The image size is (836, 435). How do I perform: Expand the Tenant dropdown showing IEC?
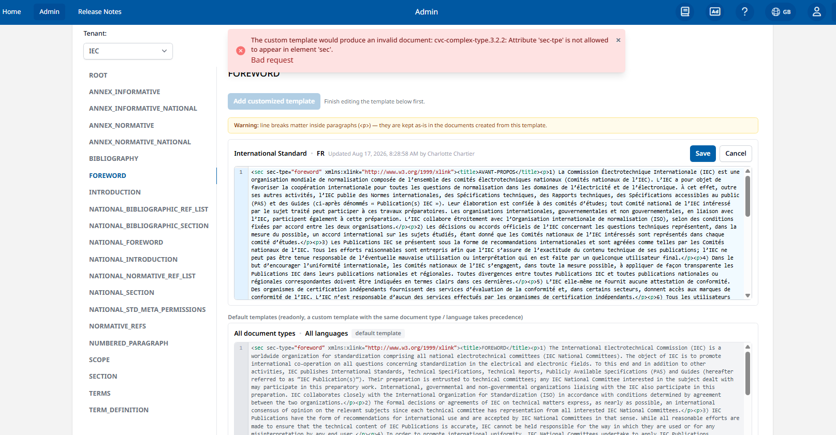click(128, 51)
